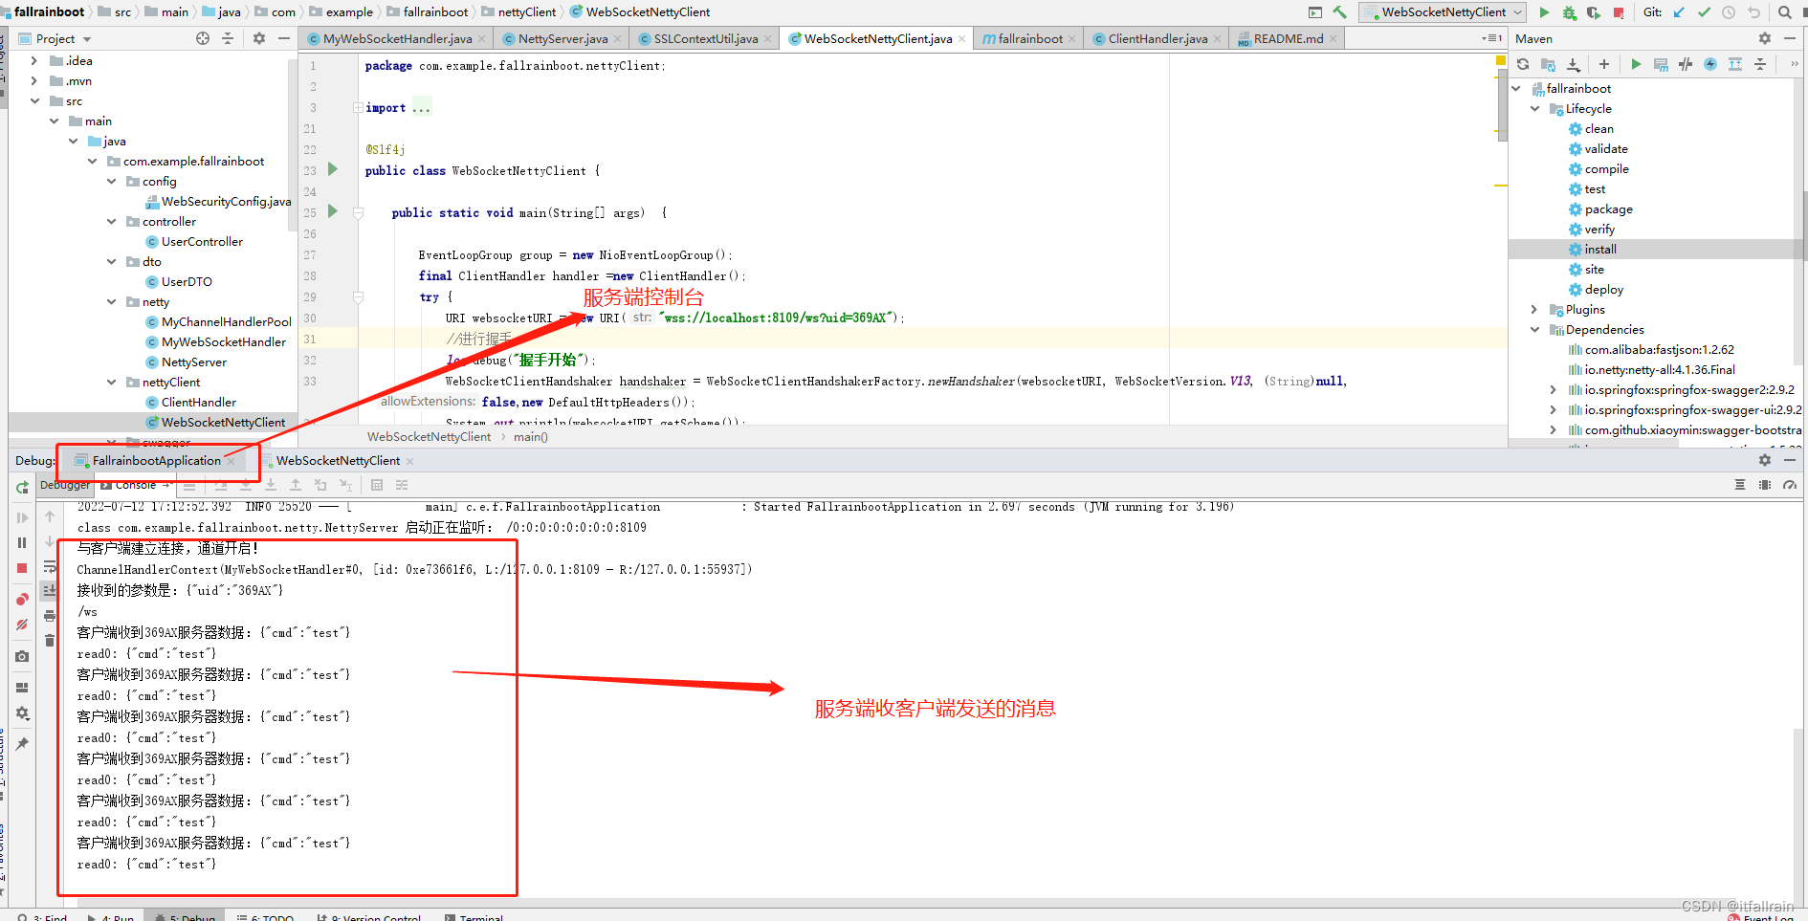Viewport: 1808px width, 921px height.
Task: Click run gutter arrow beside main method
Action: point(333,211)
